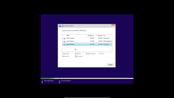Sort by the Свободно column header

[100, 36]
